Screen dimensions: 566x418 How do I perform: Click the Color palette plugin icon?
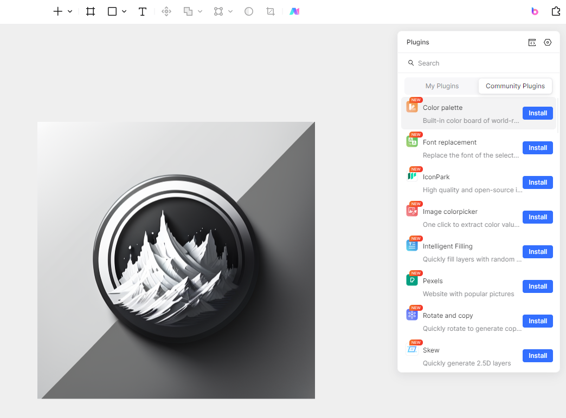coord(412,107)
